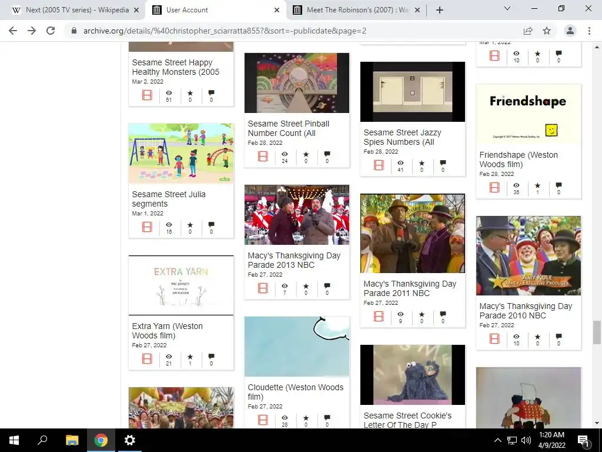This screenshot has width=602, height=452.
Task: Open Sesame Street Happy Healthy Monsters title link
Action: pyautogui.click(x=175, y=67)
